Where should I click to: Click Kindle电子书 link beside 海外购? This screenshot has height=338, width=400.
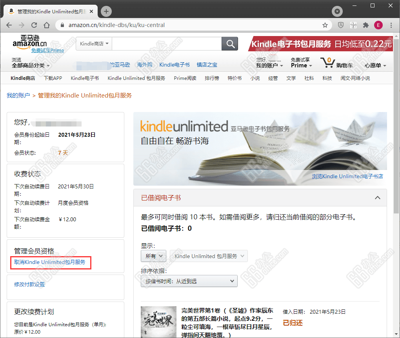pos(175,65)
